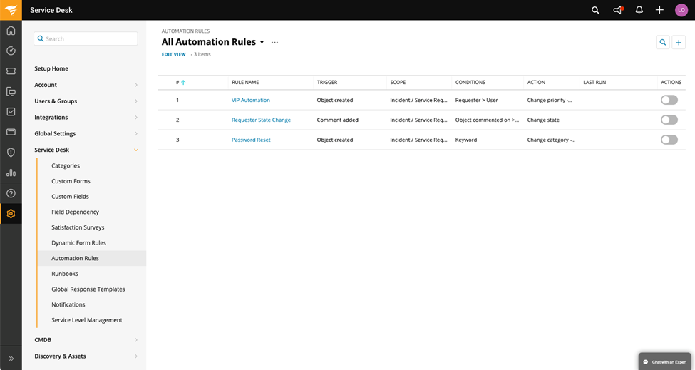Expand the left rail with double-arrow icon
Screen dimensions: 695x370
point(11,359)
